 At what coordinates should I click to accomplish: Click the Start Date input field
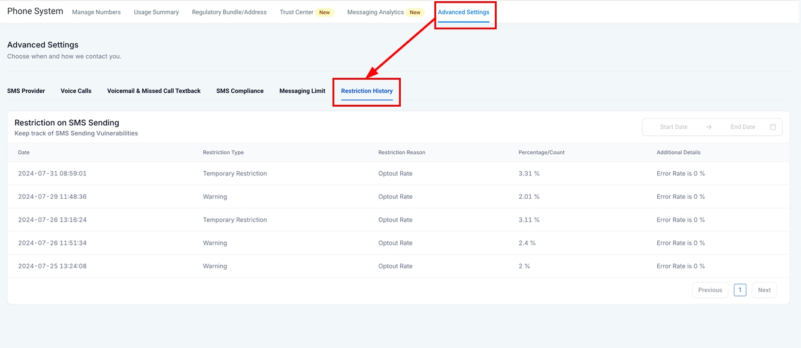(673, 127)
